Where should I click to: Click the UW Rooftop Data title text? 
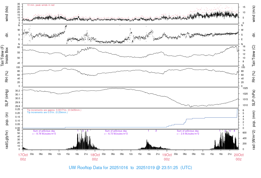[x=130, y=168]
